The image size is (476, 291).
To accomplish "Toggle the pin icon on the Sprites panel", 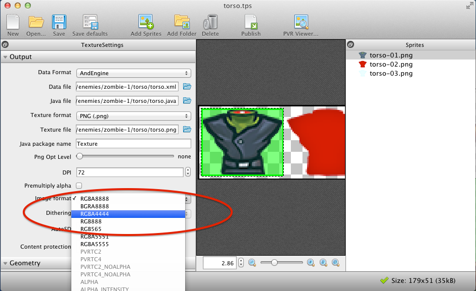I will click(x=350, y=44).
